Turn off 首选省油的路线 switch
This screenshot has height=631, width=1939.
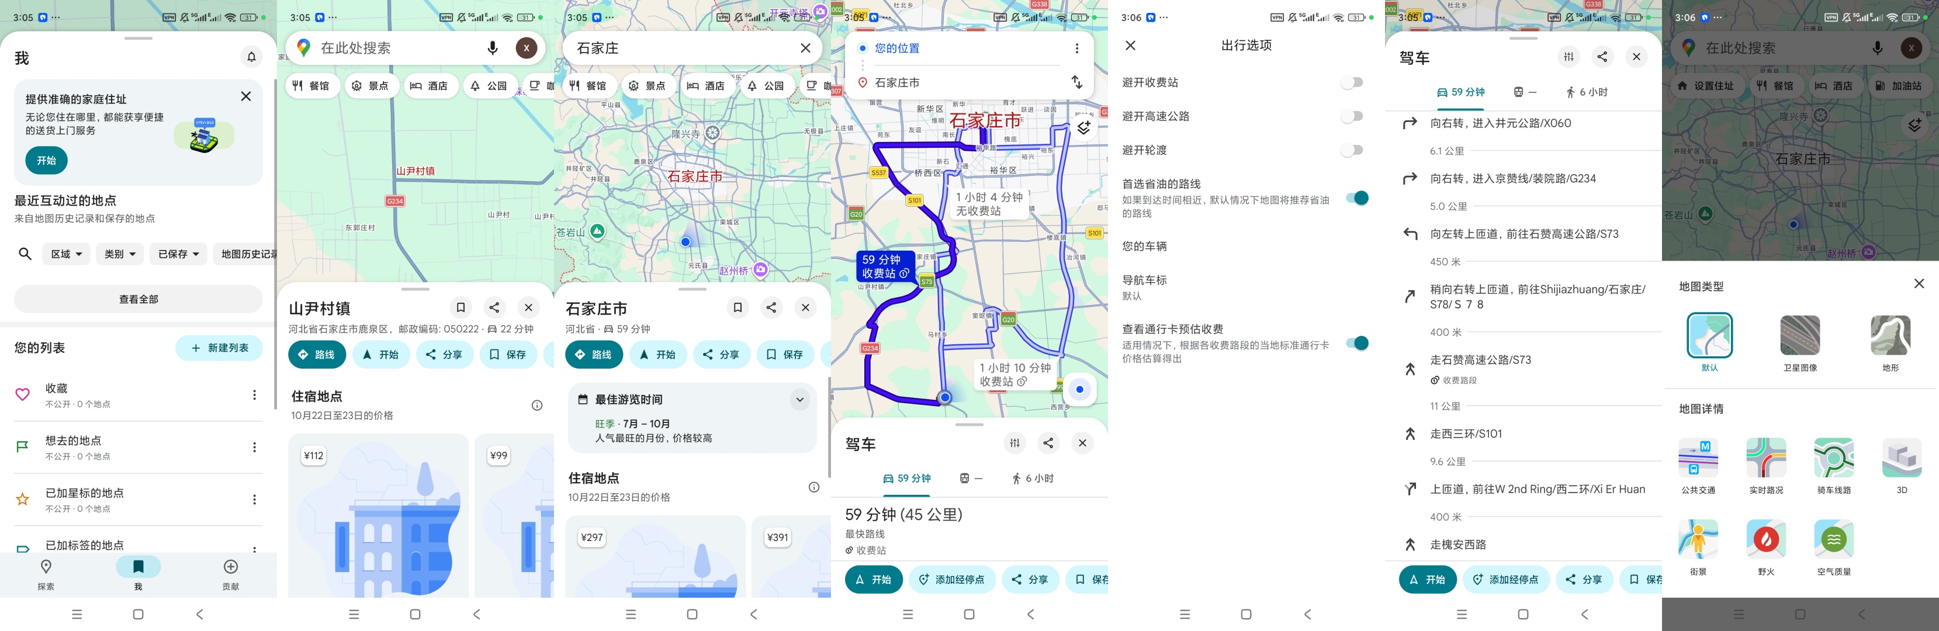pyautogui.click(x=1357, y=197)
